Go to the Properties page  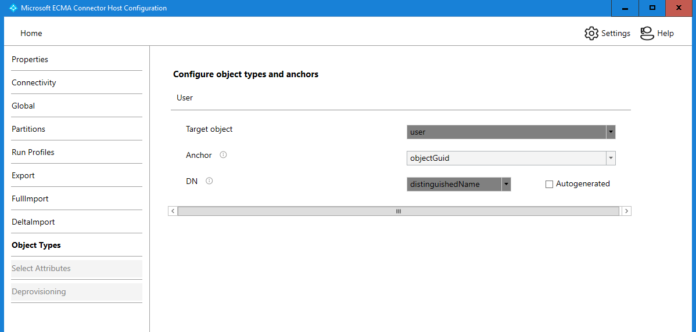coord(30,60)
